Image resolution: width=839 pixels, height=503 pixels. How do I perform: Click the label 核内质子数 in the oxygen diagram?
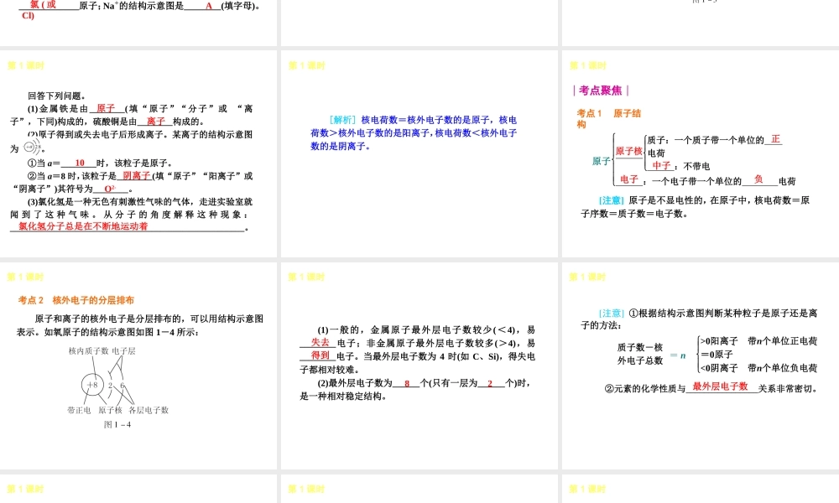pos(88,351)
